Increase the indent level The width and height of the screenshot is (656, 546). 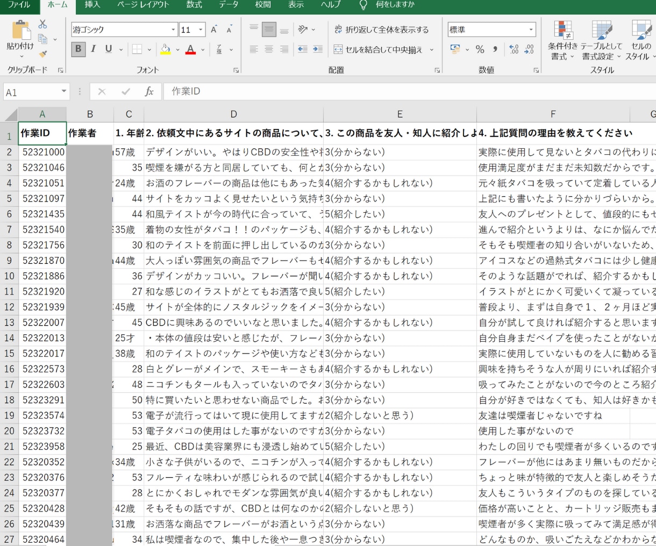click(318, 49)
